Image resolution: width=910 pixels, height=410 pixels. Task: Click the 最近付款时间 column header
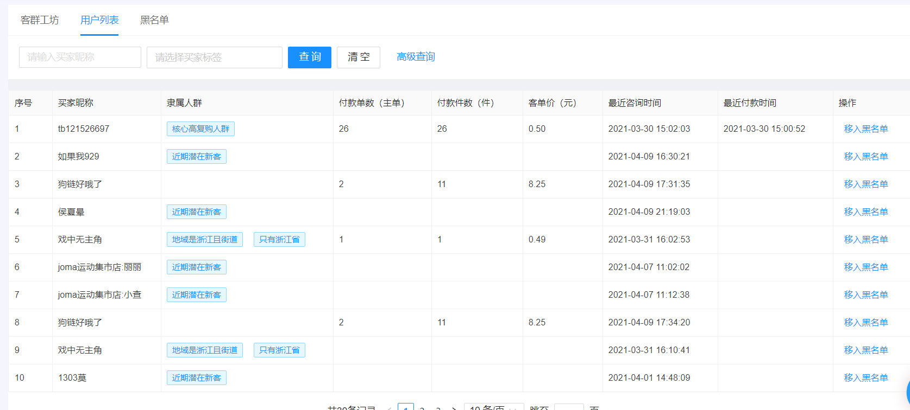[x=750, y=103]
